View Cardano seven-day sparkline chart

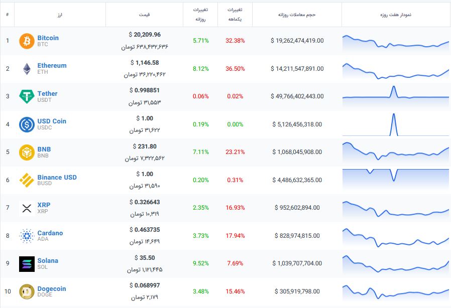pos(396,238)
